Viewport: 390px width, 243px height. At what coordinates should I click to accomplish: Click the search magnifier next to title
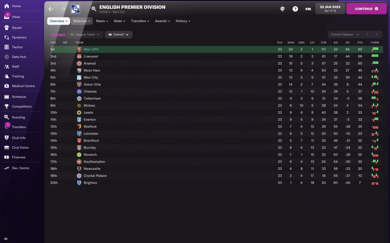point(94,9)
